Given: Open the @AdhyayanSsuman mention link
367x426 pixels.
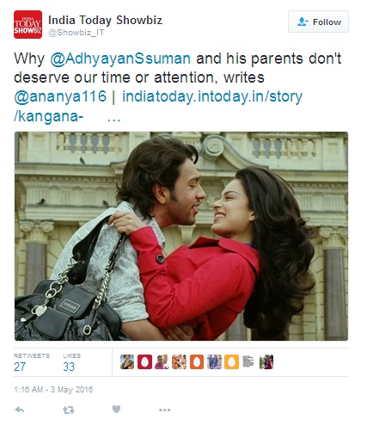Looking at the screenshot, I should click(x=120, y=59).
